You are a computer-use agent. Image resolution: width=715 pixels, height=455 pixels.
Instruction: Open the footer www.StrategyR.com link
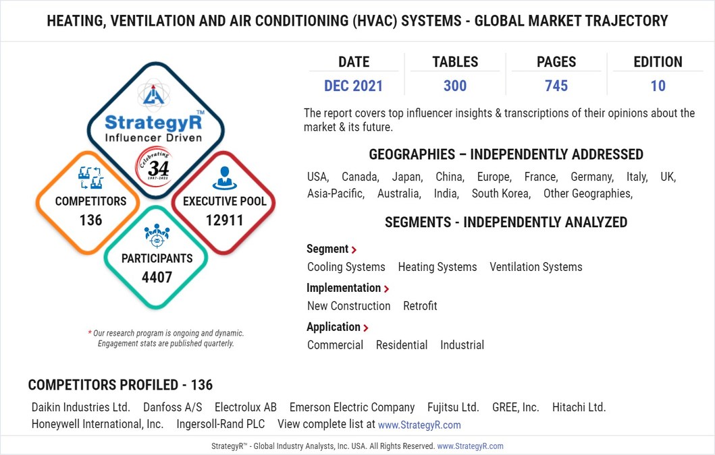click(470, 446)
